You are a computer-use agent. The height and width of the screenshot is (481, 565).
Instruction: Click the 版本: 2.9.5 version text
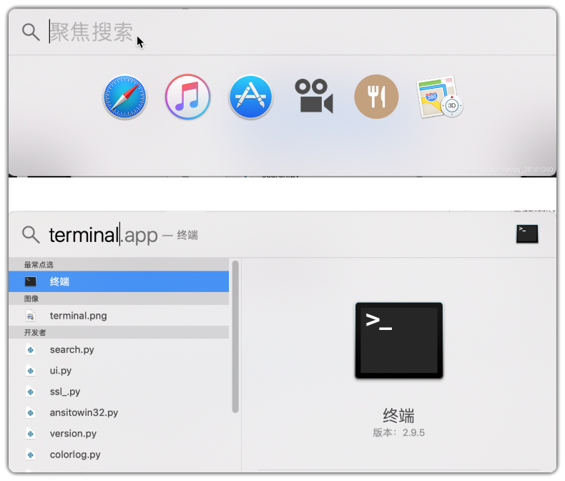coord(398,432)
